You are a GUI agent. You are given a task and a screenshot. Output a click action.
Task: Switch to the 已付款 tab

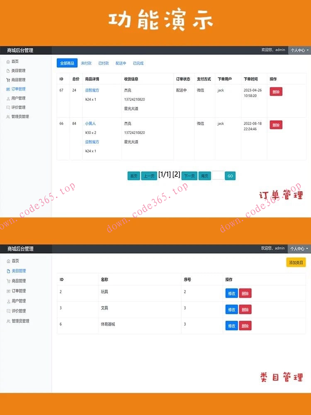click(104, 63)
